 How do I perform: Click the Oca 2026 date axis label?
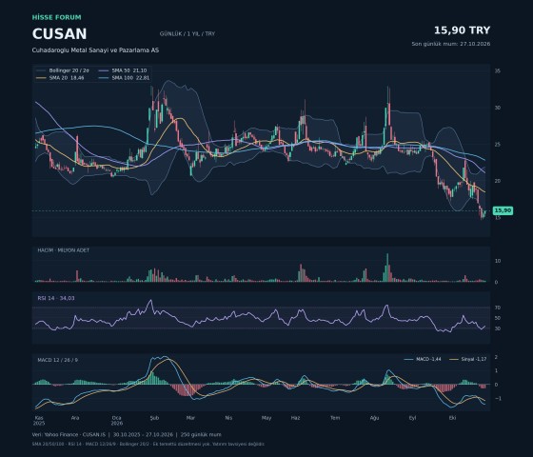pos(116,421)
